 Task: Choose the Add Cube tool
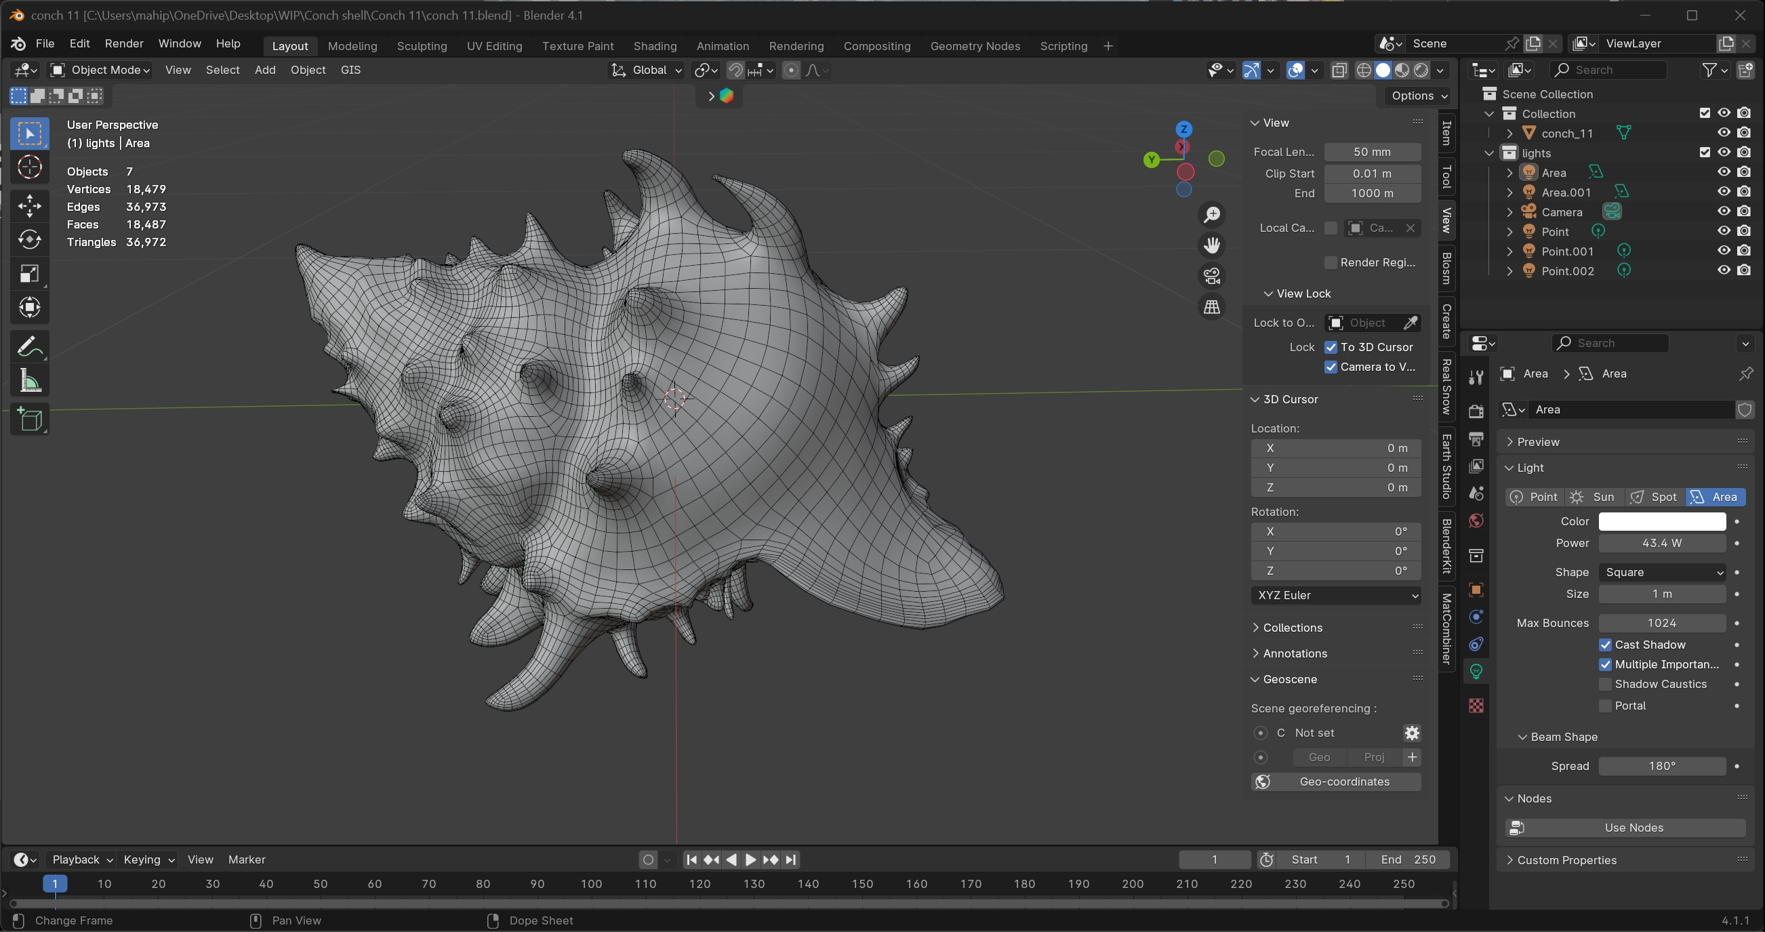[x=29, y=420]
